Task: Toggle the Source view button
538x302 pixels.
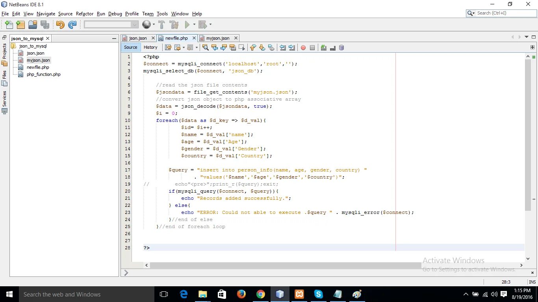Action: click(x=131, y=47)
